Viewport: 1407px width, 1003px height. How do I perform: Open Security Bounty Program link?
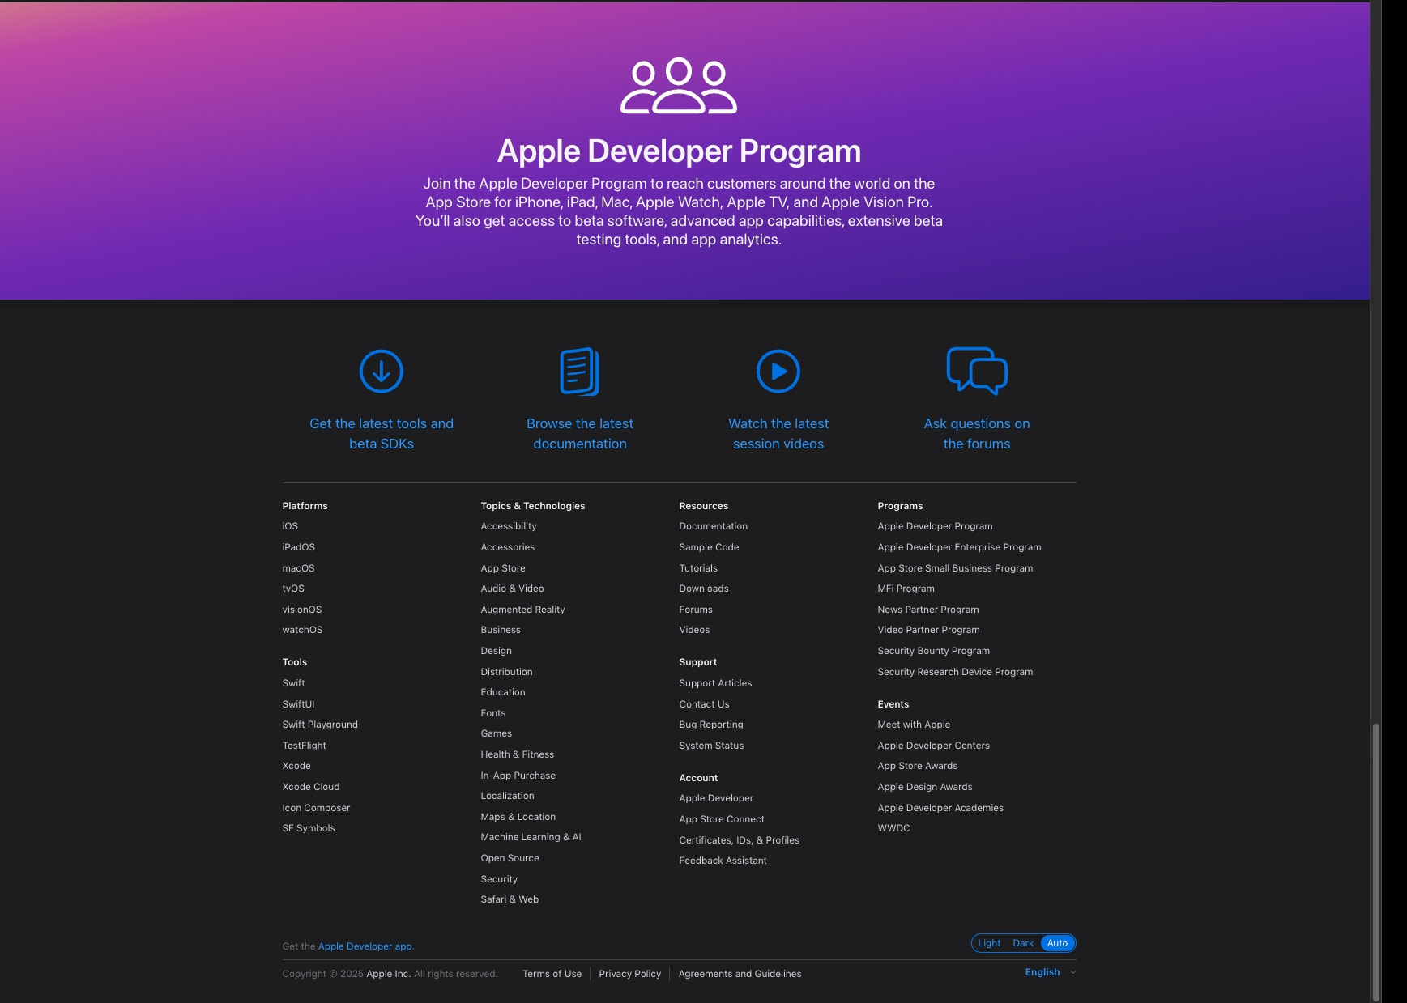click(x=933, y=651)
